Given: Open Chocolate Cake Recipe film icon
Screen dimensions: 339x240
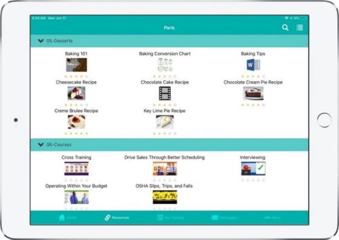Looking at the screenshot, I should 165,93.
